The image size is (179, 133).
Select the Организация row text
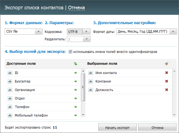click(x=25, y=90)
